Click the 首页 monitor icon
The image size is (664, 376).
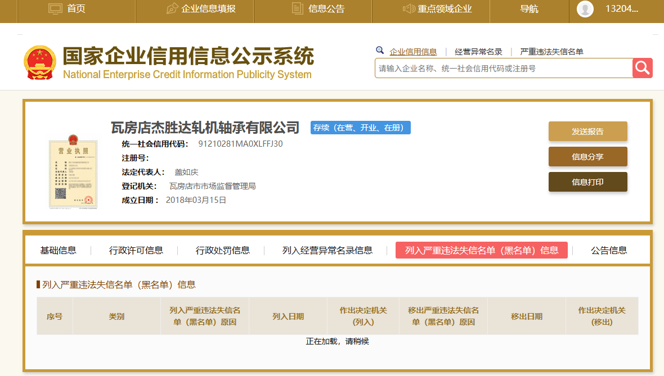[55, 9]
